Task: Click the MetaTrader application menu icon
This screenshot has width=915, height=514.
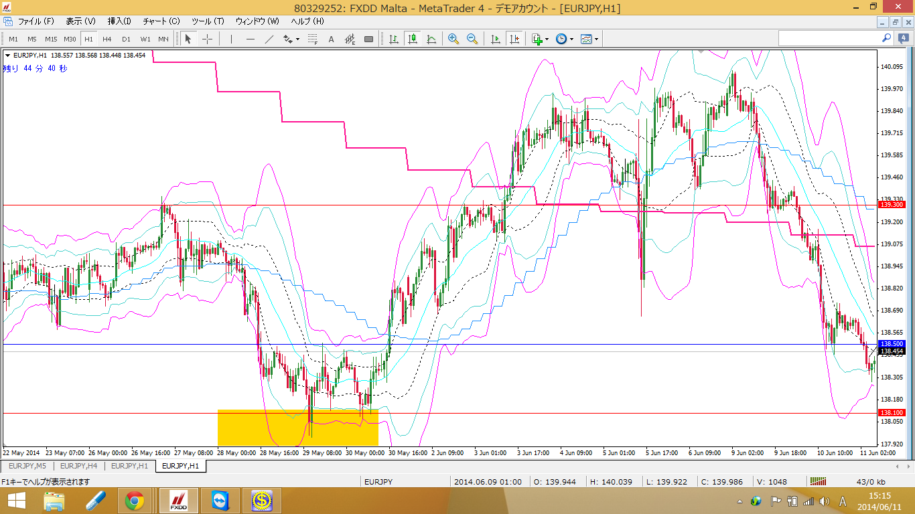Action: 7,7
